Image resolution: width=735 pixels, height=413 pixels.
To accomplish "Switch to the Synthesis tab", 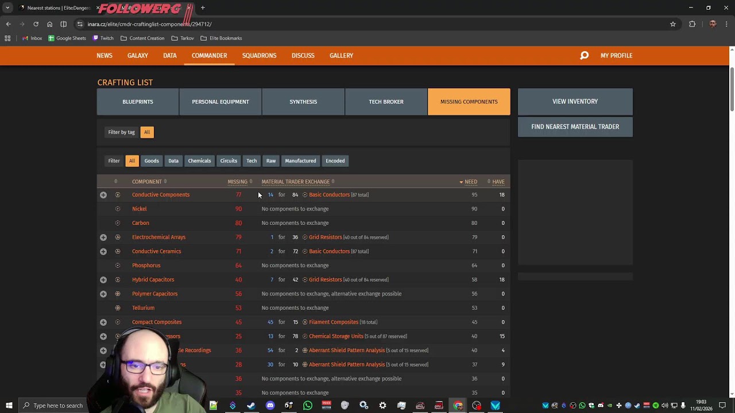I will (303, 102).
